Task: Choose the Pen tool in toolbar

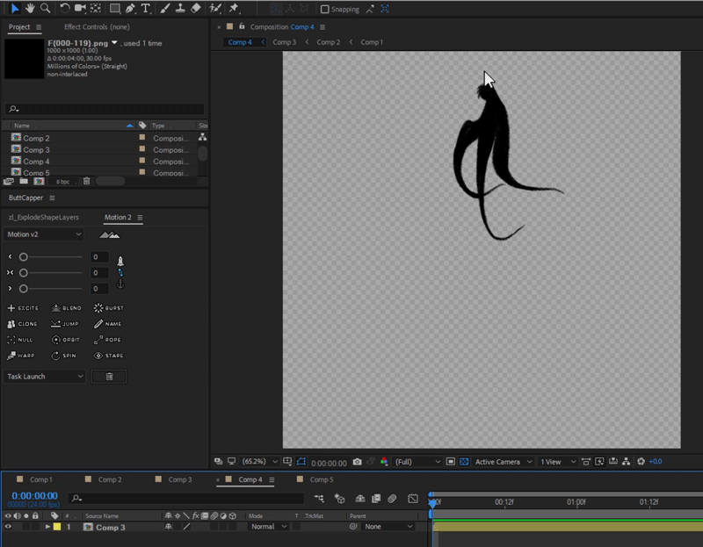Action: pyautogui.click(x=130, y=8)
